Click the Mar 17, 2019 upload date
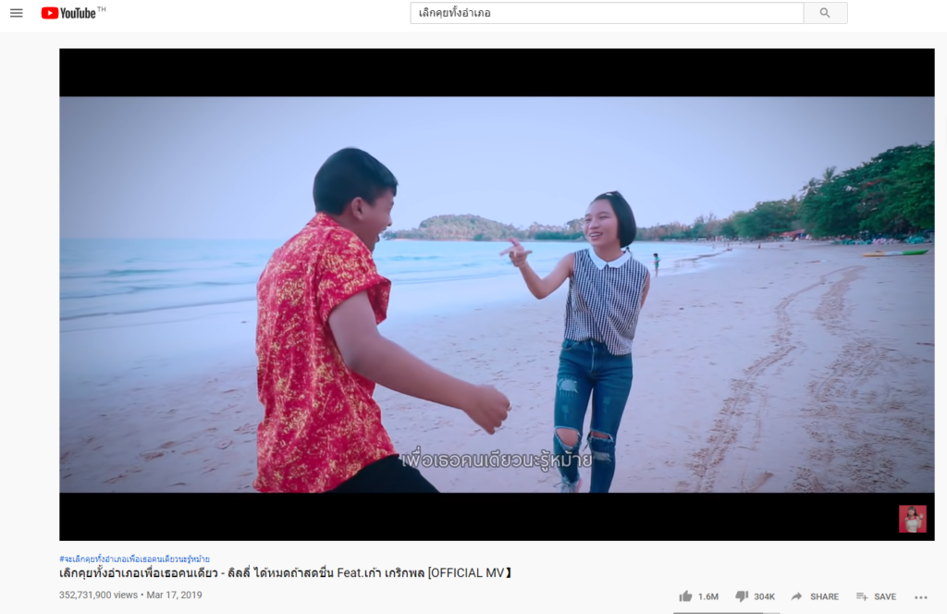This screenshot has height=614, width=947. [175, 596]
